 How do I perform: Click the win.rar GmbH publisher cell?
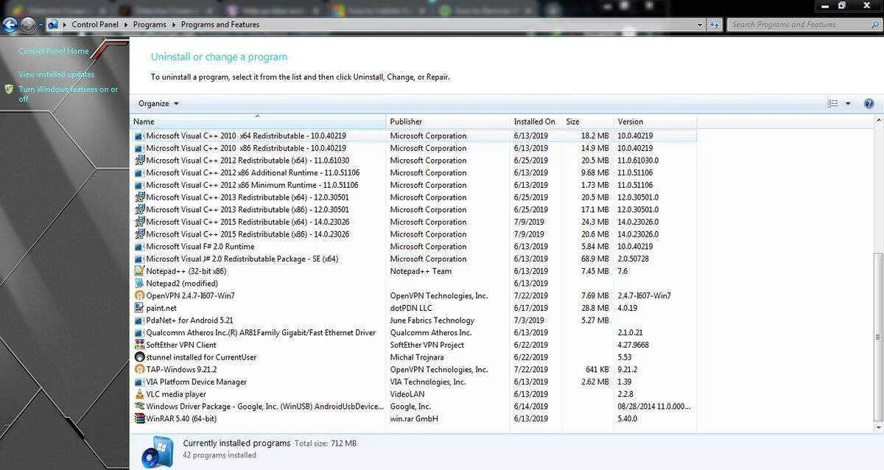(x=414, y=418)
